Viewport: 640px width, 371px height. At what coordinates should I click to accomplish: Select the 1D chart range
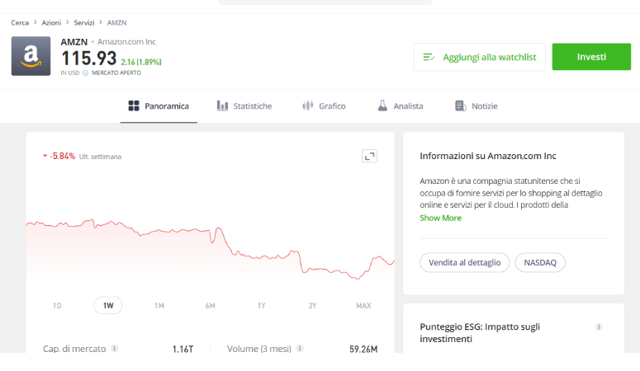(57, 306)
